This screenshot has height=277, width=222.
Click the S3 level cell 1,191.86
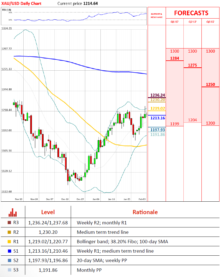click(48, 270)
